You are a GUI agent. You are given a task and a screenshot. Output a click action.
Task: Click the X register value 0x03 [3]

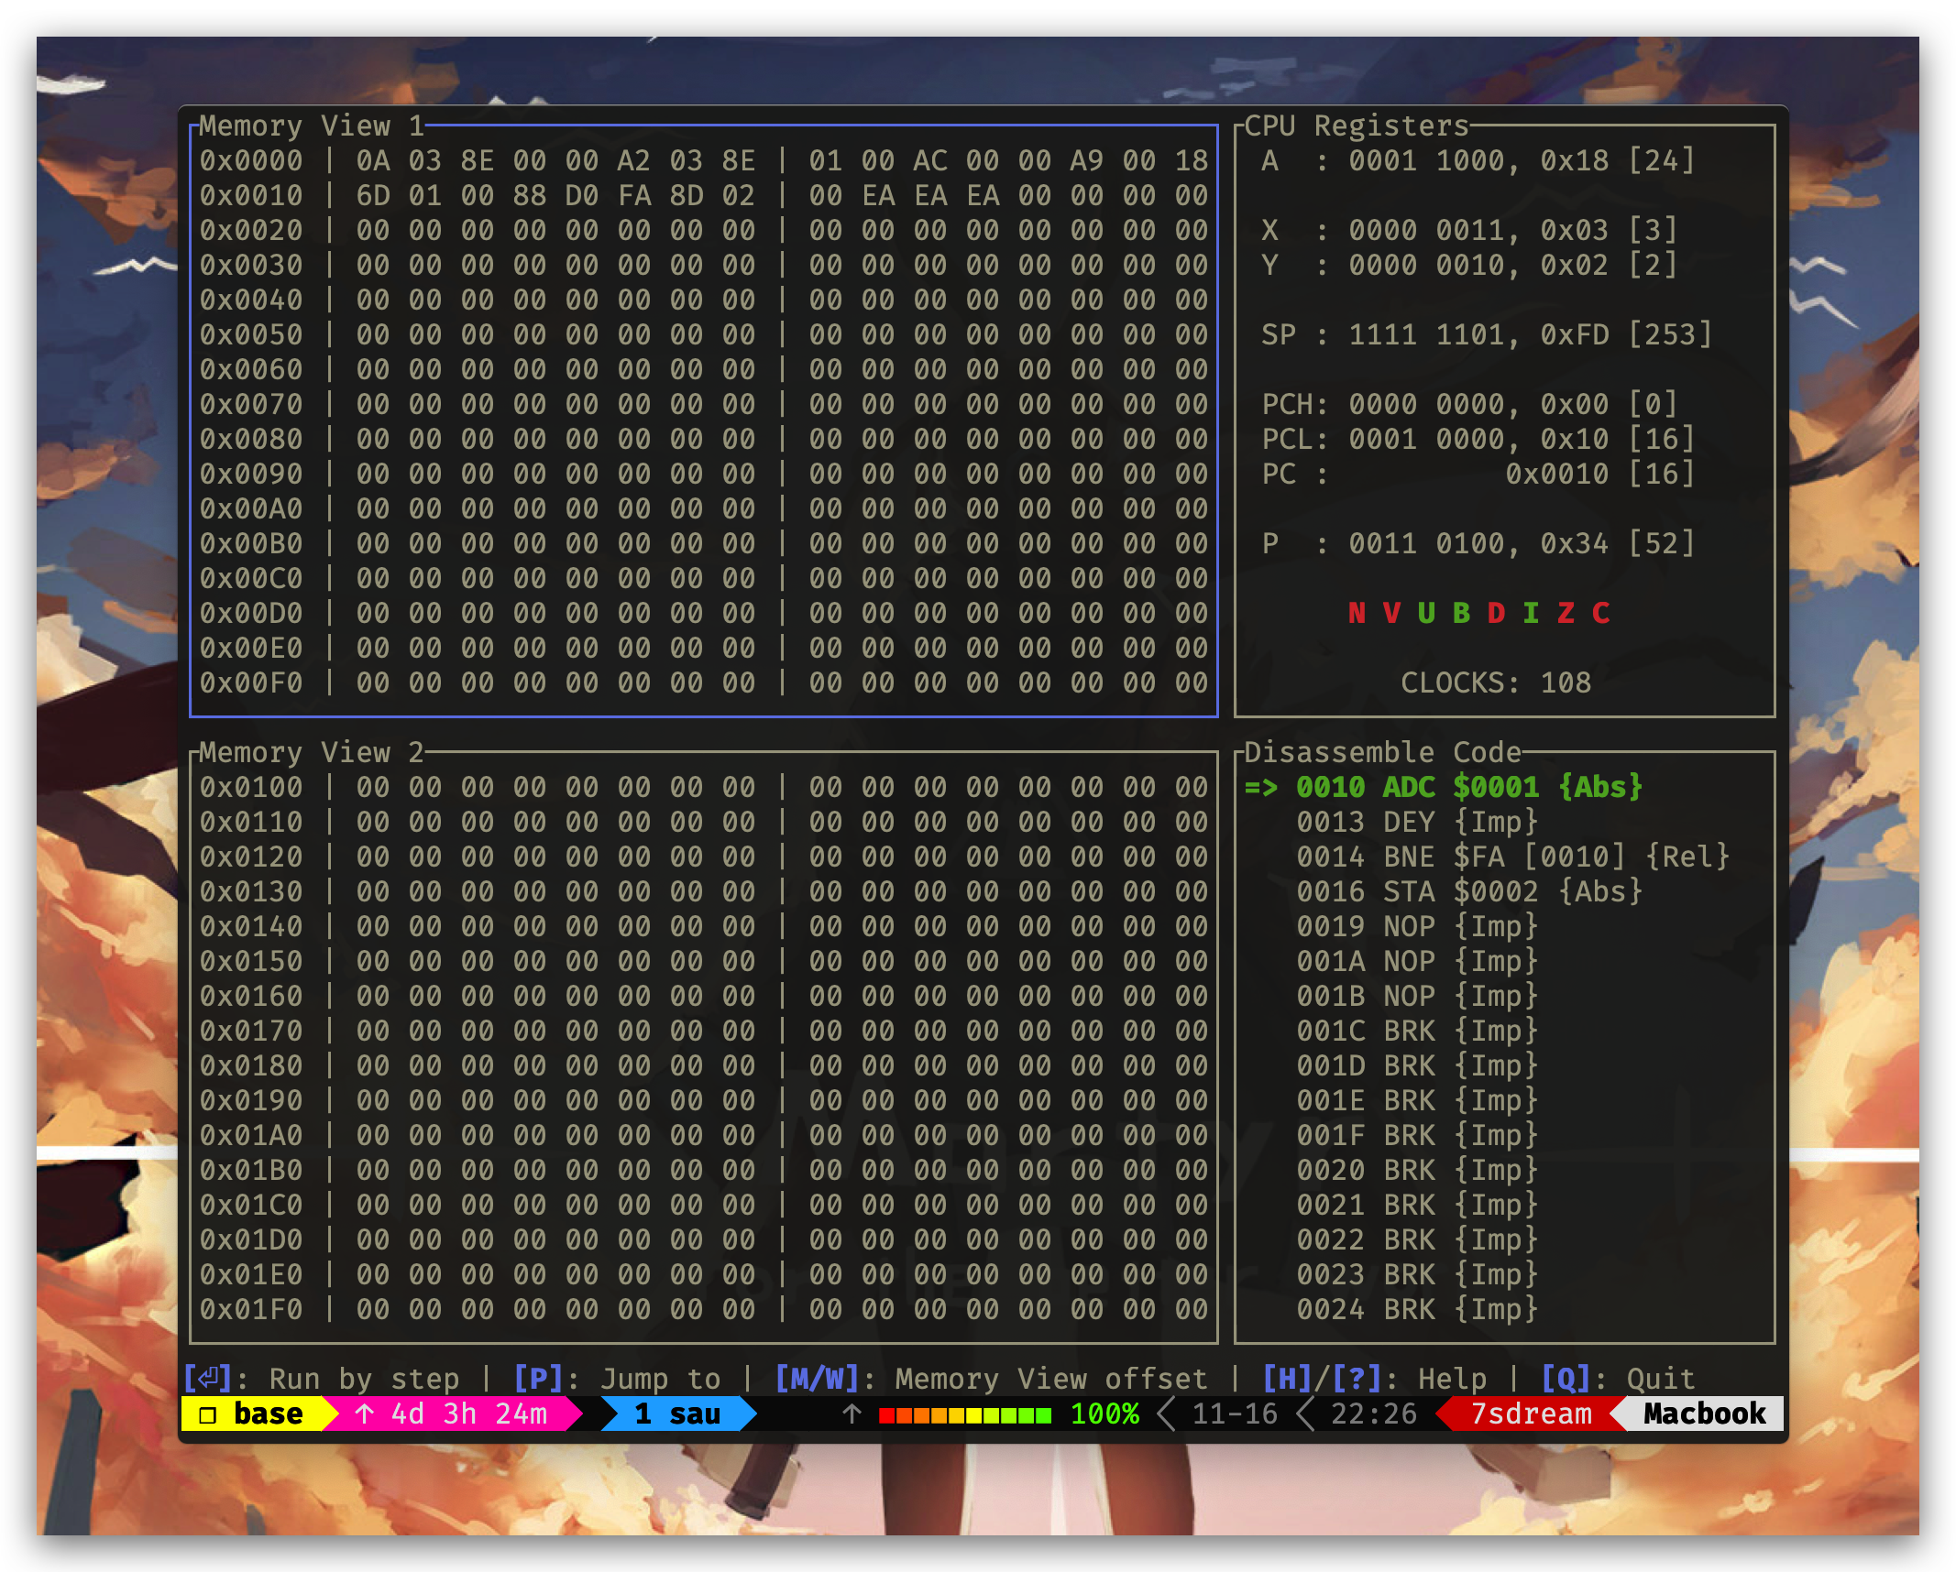[1609, 230]
